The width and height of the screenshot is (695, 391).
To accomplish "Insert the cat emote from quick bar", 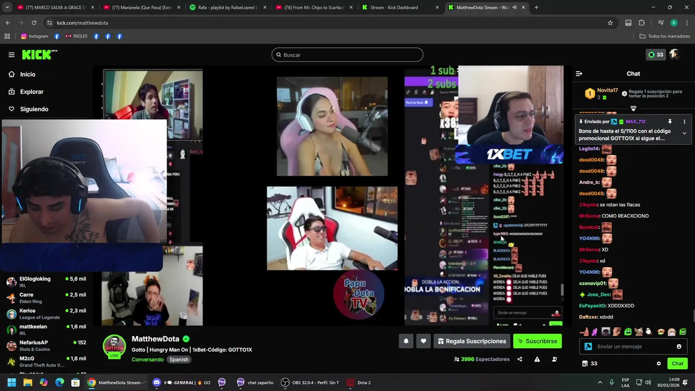I will tap(639, 332).
